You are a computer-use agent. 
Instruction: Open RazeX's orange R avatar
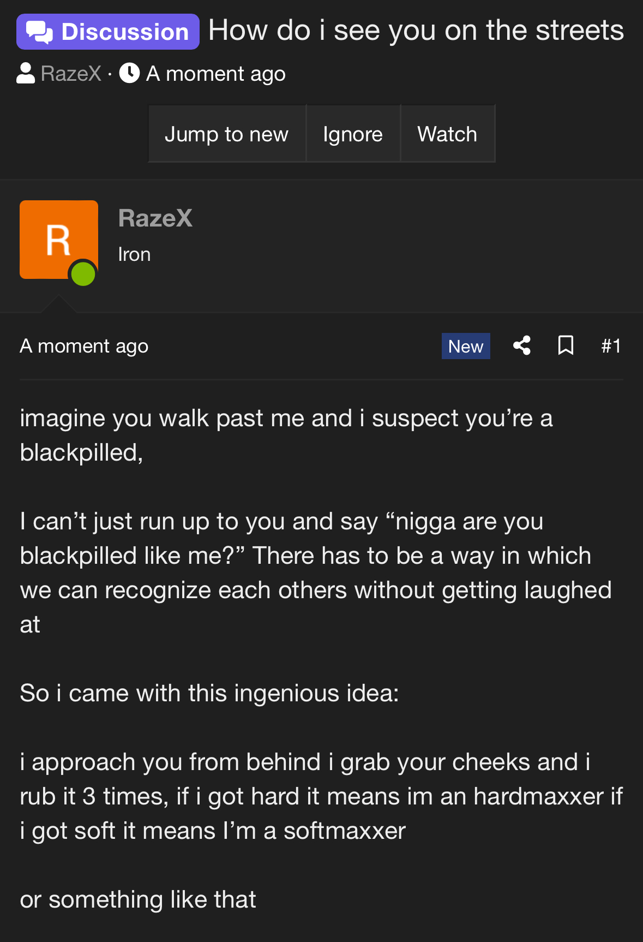tap(58, 239)
